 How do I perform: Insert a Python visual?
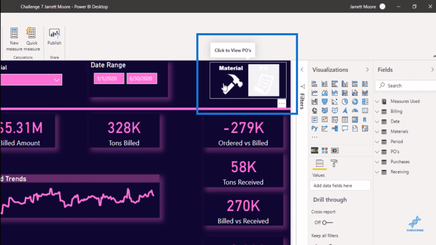(315, 128)
